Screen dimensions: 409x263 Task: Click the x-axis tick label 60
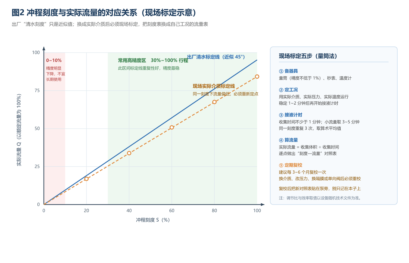pos(172,211)
